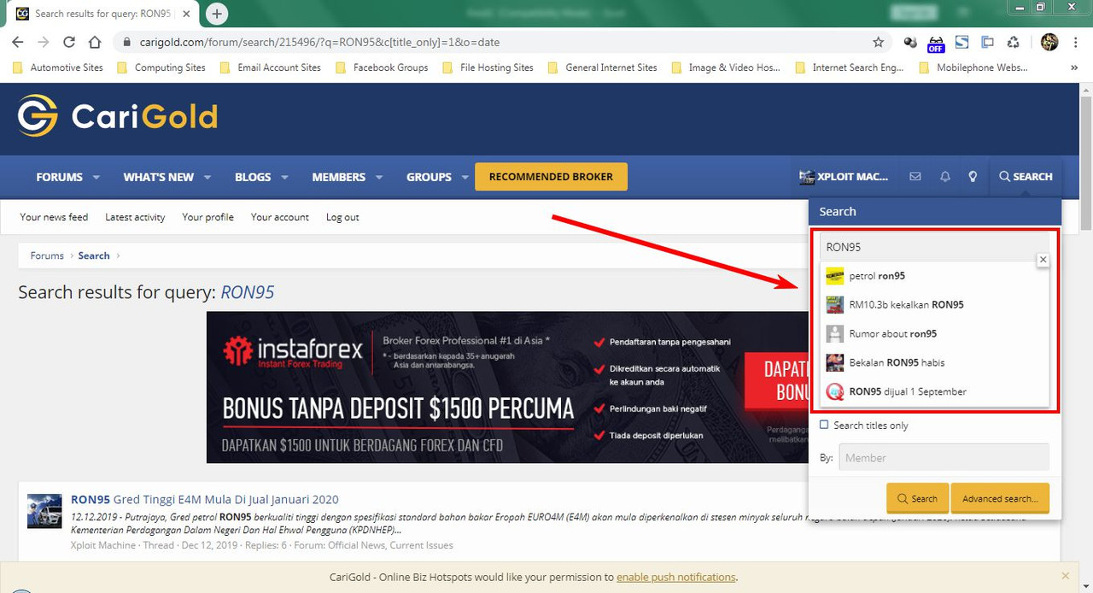Screen dimensions: 1093x593
Task: Clear the search suggestion list with X
Action: 1043,260
